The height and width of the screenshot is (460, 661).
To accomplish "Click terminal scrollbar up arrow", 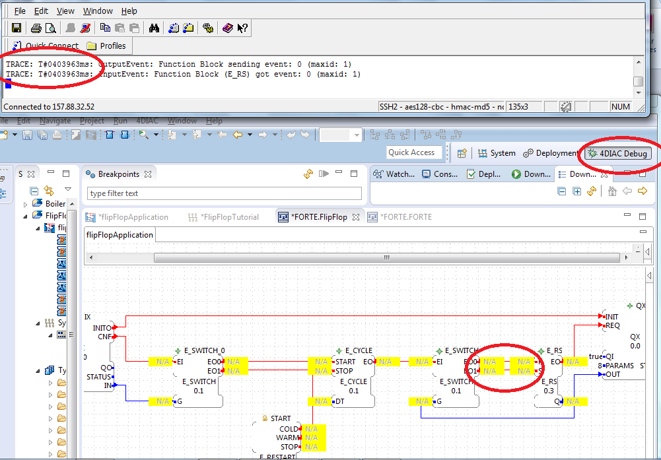I will (639, 62).
